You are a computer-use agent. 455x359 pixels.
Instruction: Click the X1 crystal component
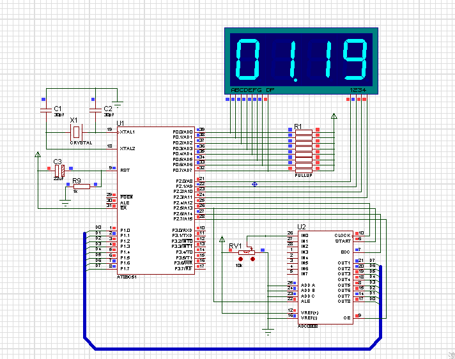[x=76, y=132]
